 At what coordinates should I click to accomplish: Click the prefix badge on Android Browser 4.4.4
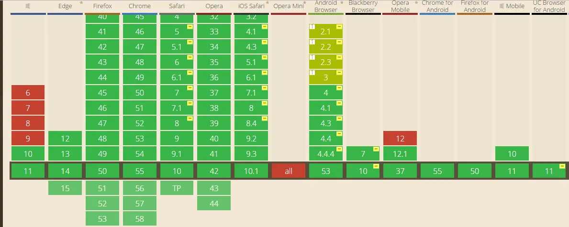click(339, 149)
